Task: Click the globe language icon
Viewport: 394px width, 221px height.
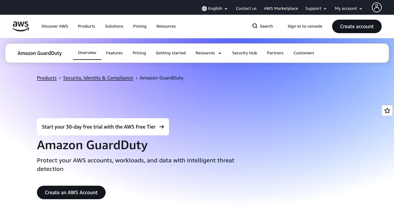Action: tap(204, 9)
